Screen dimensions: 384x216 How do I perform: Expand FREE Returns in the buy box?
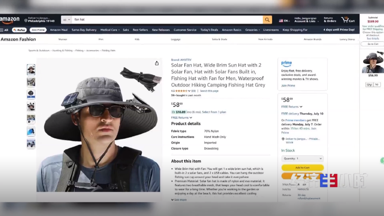click(292, 107)
